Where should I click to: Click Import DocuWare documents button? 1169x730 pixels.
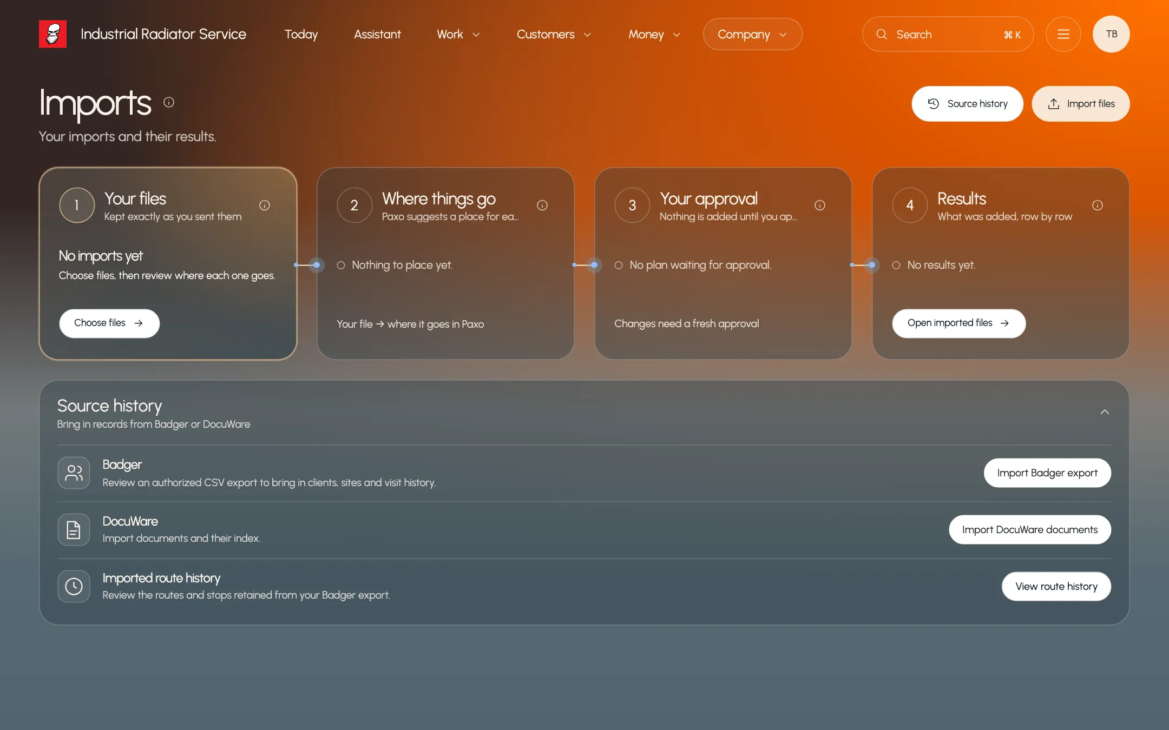coord(1030,529)
